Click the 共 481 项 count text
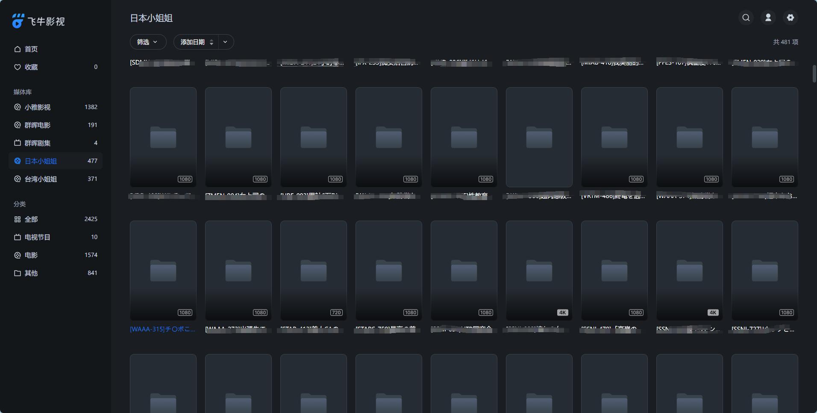The height and width of the screenshot is (413, 817). [x=785, y=42]
